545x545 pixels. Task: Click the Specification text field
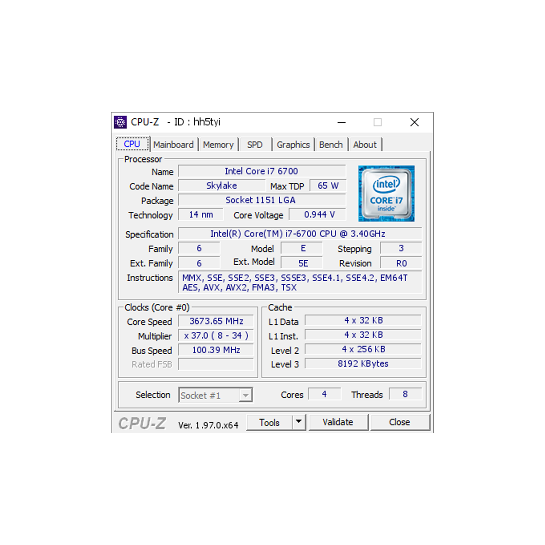[x=299, y=234]
